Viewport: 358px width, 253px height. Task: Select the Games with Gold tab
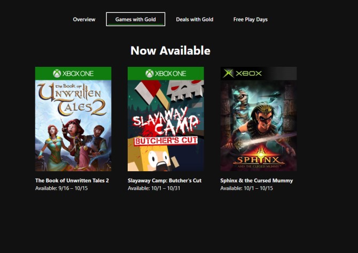pos(136,19)
